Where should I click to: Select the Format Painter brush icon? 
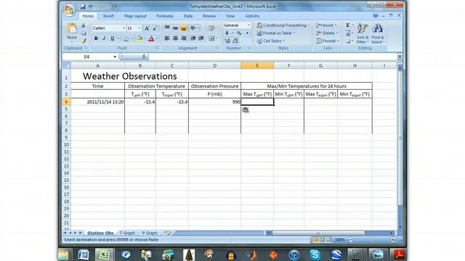[84, 41]
